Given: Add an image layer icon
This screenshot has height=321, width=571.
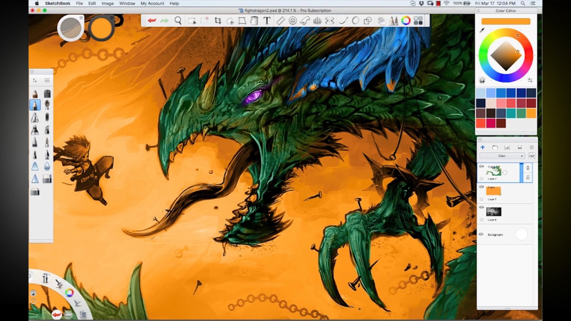Looking at the screenshot, I should click(x=507, y=147).
